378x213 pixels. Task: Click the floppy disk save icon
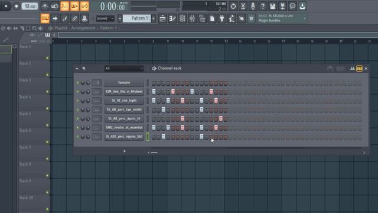273,7
